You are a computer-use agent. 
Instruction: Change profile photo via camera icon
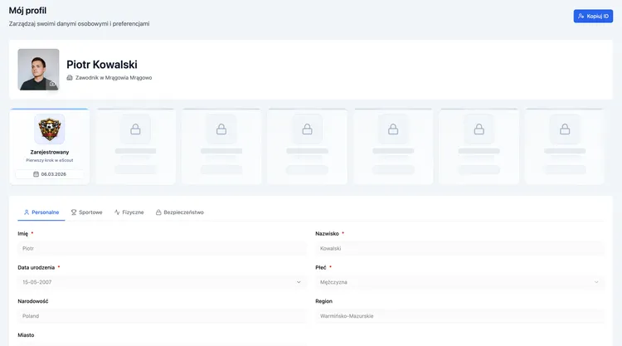click(x=52, y=84)
